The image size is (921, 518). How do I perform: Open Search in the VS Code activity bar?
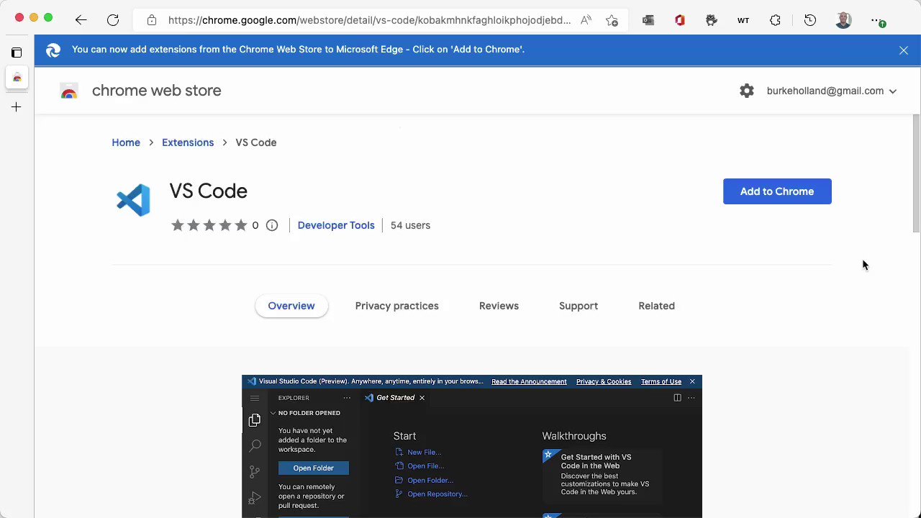click(x=255, y=445)
